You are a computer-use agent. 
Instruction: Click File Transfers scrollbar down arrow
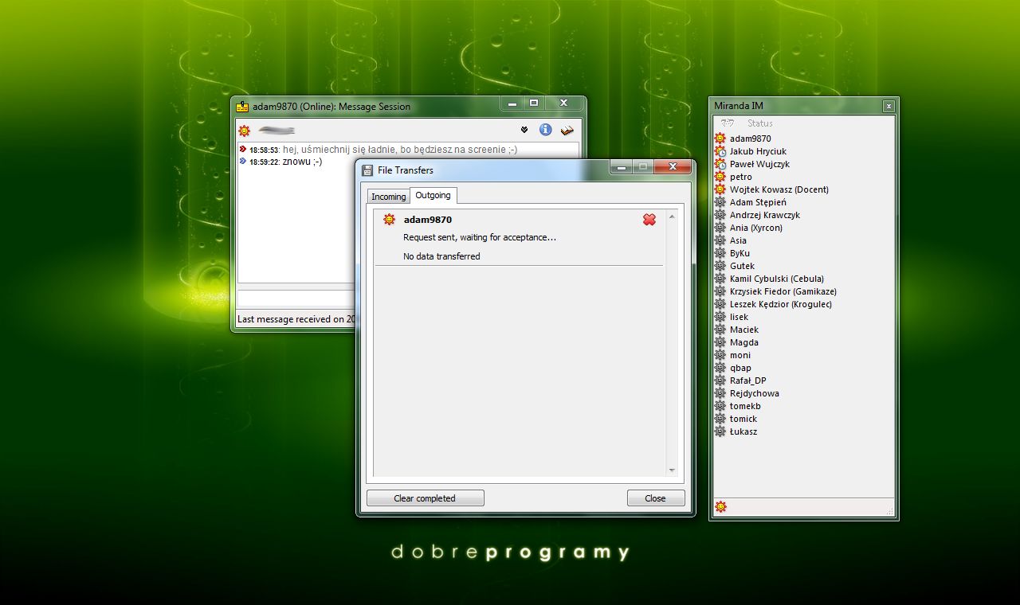672,470
